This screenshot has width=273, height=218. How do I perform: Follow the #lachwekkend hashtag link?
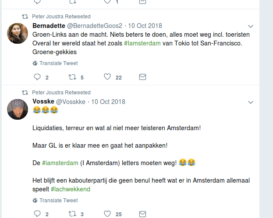(70, 189)
